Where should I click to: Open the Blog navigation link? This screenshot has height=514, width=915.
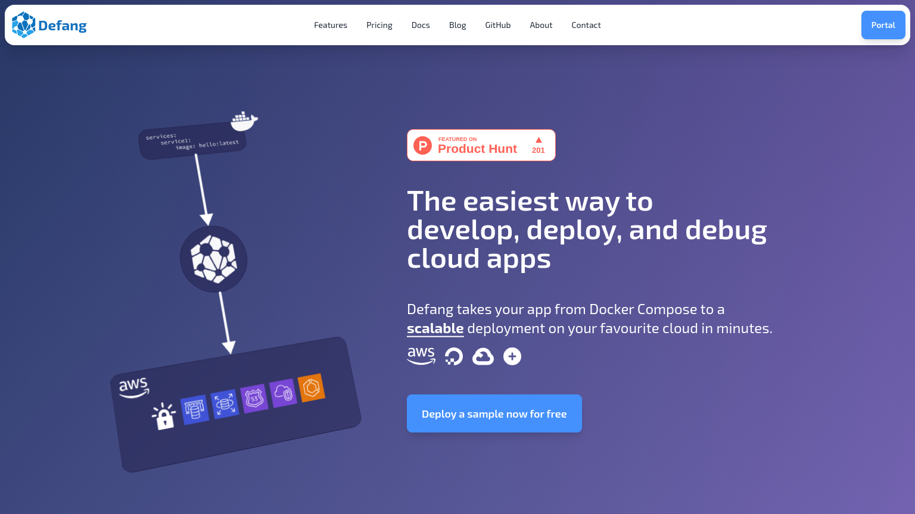(x=457, y=25)
